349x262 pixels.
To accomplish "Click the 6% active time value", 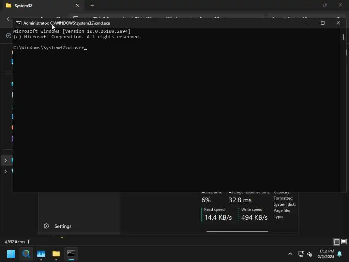I will coord(206,200).
